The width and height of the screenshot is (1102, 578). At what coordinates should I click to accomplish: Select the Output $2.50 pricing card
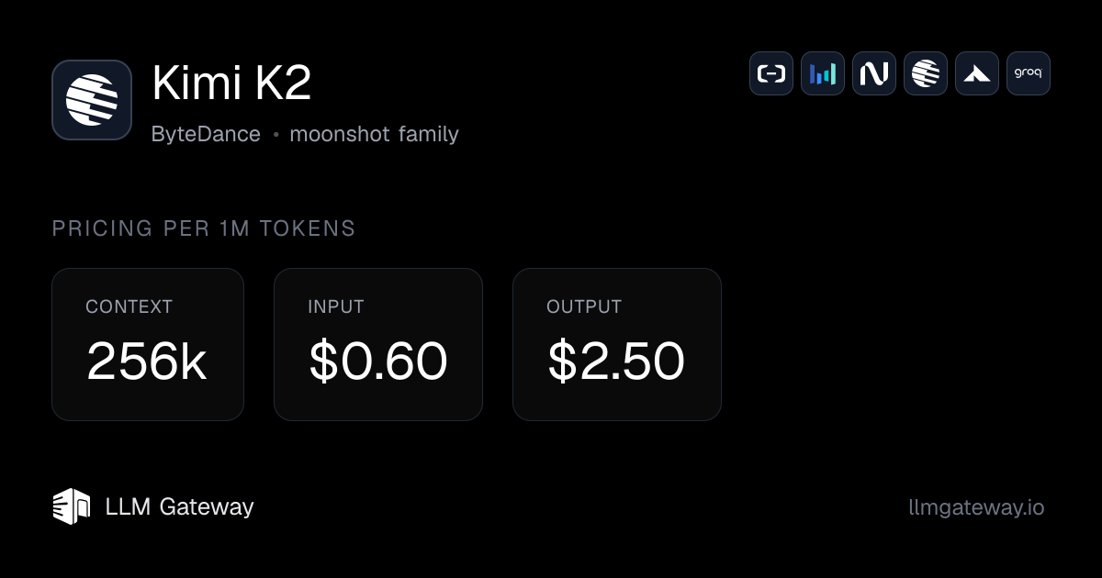coord(617,344)
